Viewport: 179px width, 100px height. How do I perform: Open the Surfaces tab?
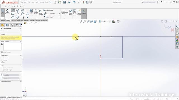pyautogui.click(x=14, y=20)
